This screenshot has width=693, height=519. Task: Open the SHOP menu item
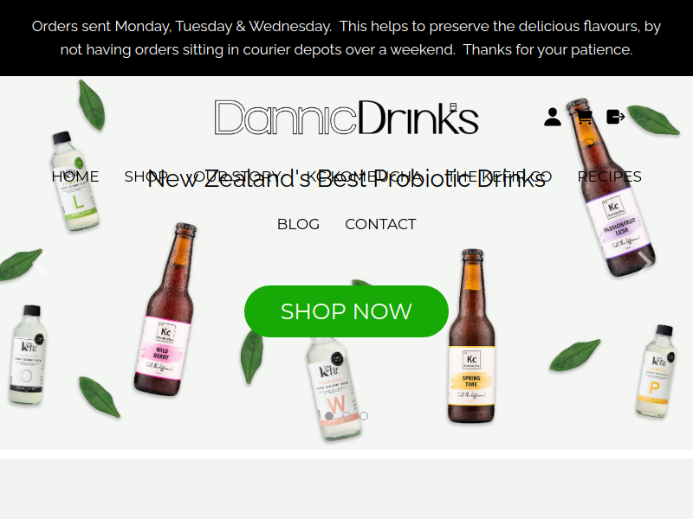(146, 176)
